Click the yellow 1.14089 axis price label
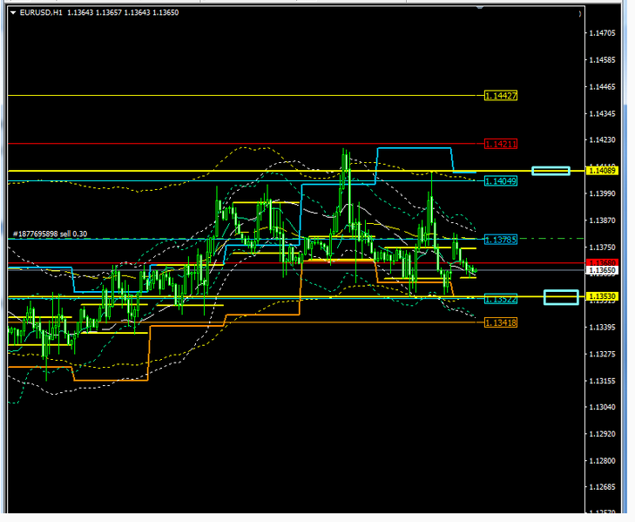The image size is (635, 522). (602, 171)
